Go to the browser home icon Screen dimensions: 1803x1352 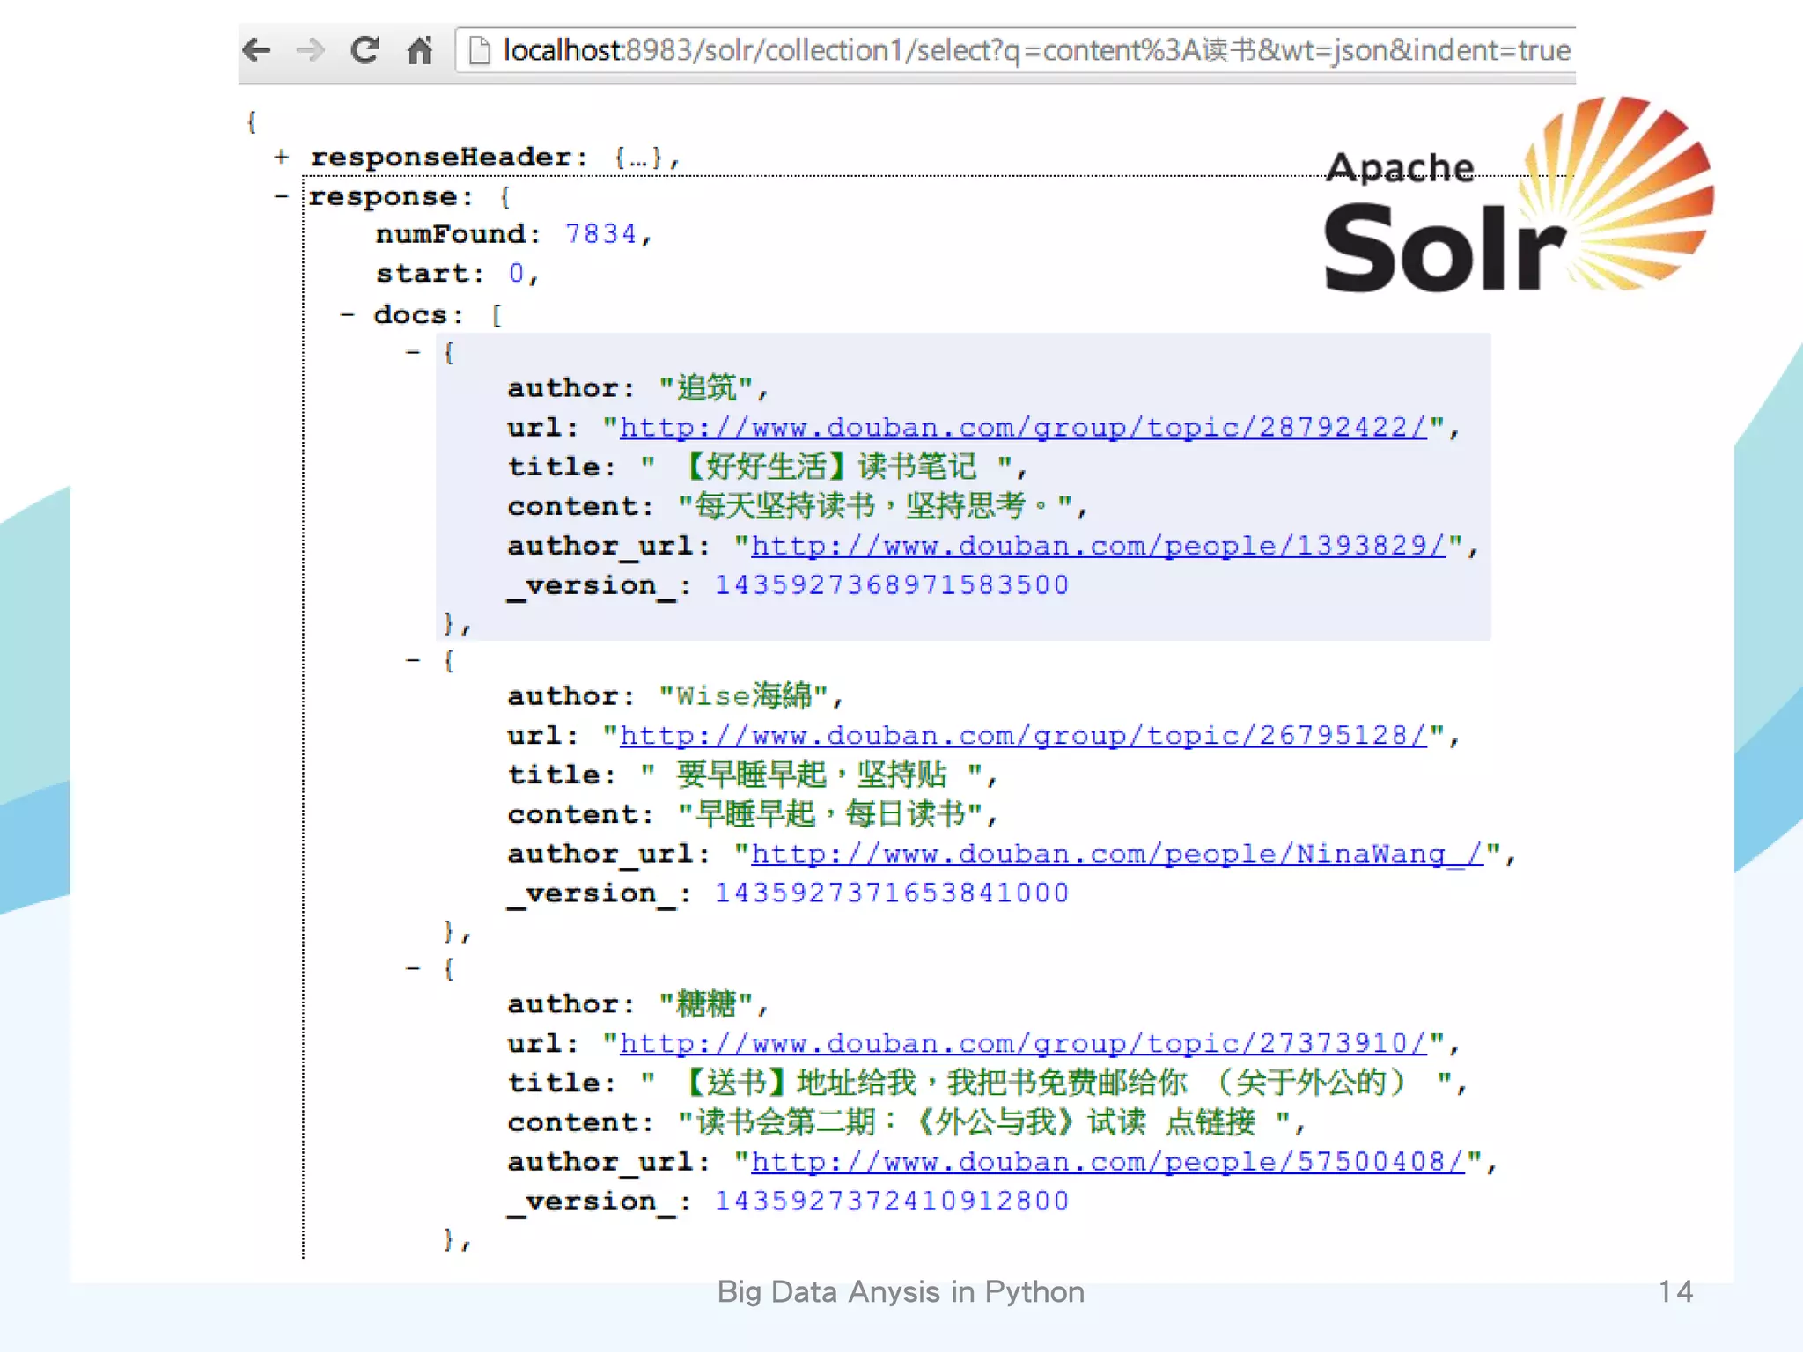click(x=420, y=50)
